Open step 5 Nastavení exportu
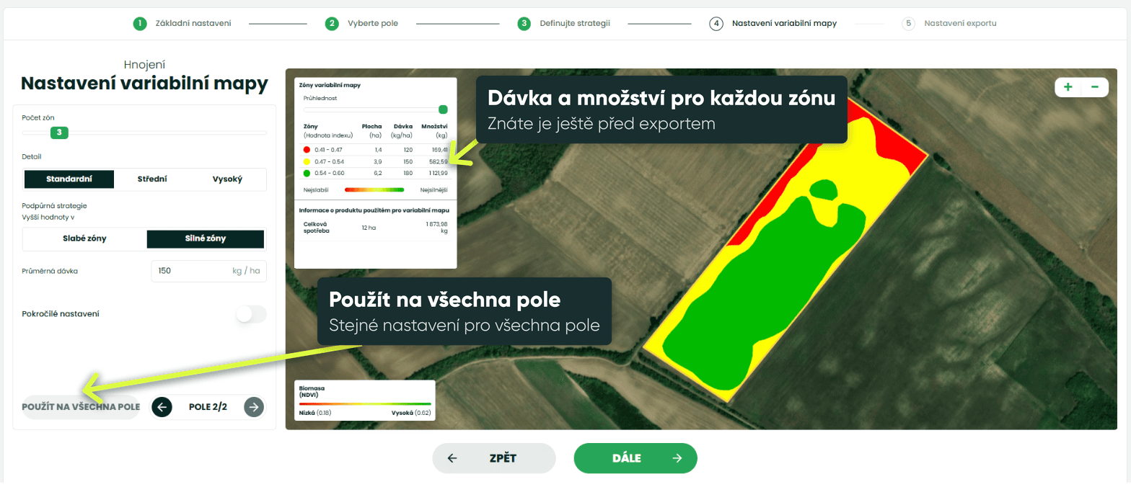 point(949,24)
